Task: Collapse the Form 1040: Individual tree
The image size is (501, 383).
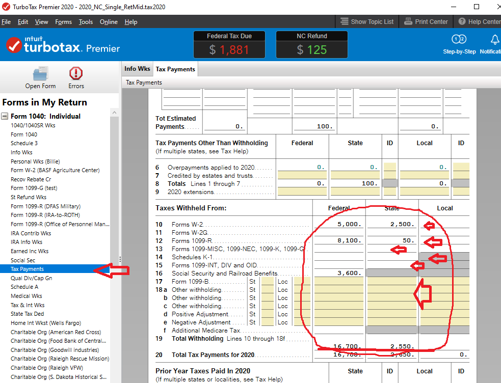Action: click(5, 116)
